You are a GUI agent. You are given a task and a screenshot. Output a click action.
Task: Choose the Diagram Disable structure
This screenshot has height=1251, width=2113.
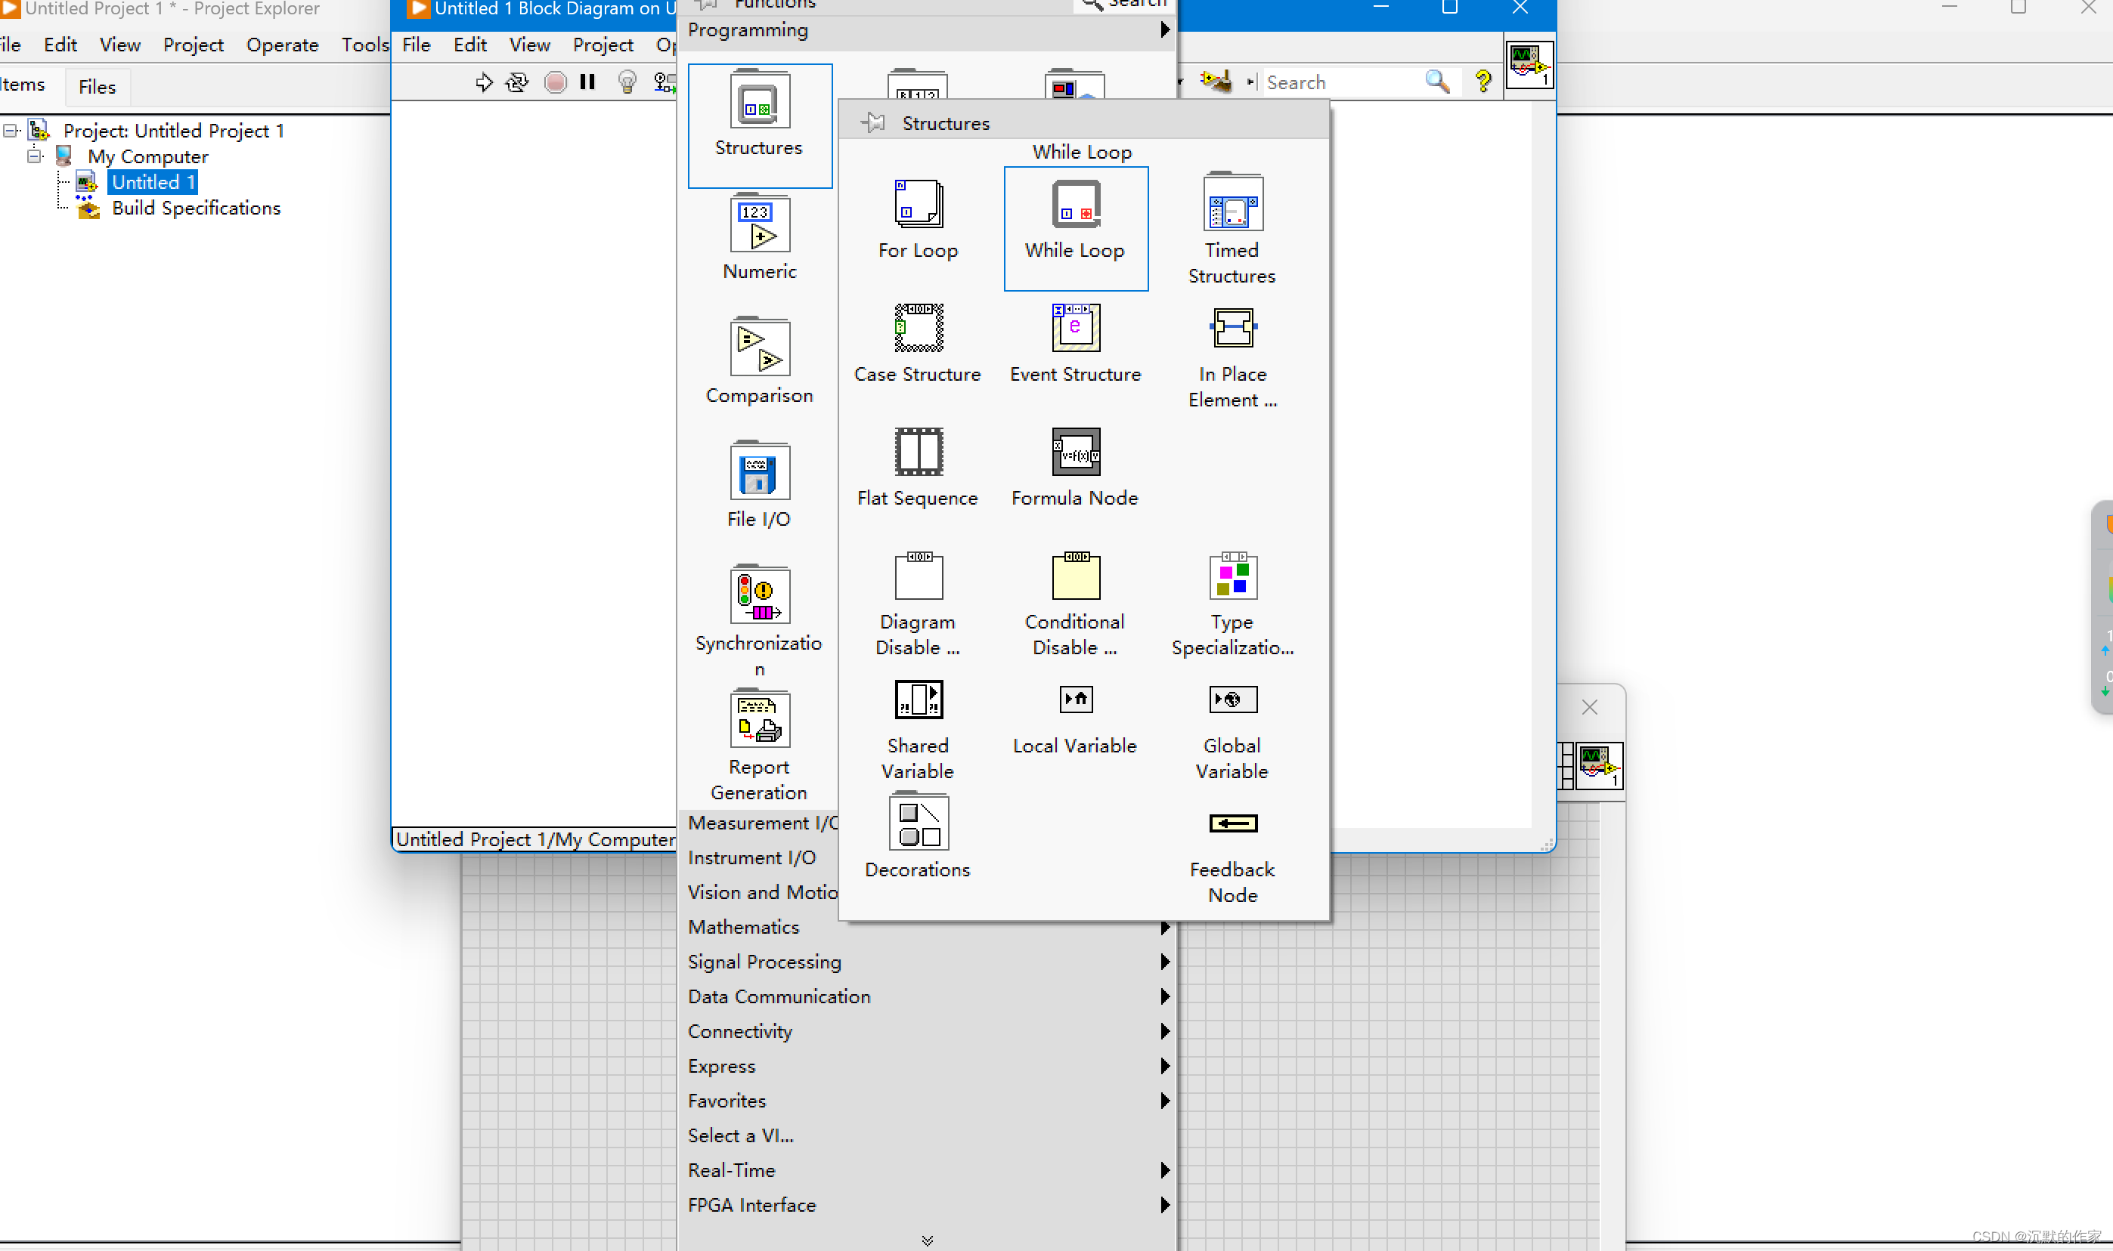point(918,576)
